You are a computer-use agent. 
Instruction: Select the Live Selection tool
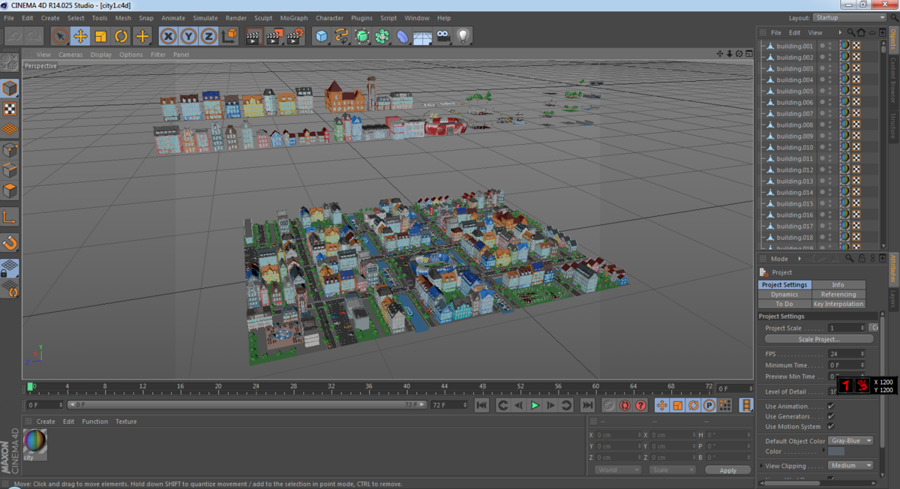[60, 35]
